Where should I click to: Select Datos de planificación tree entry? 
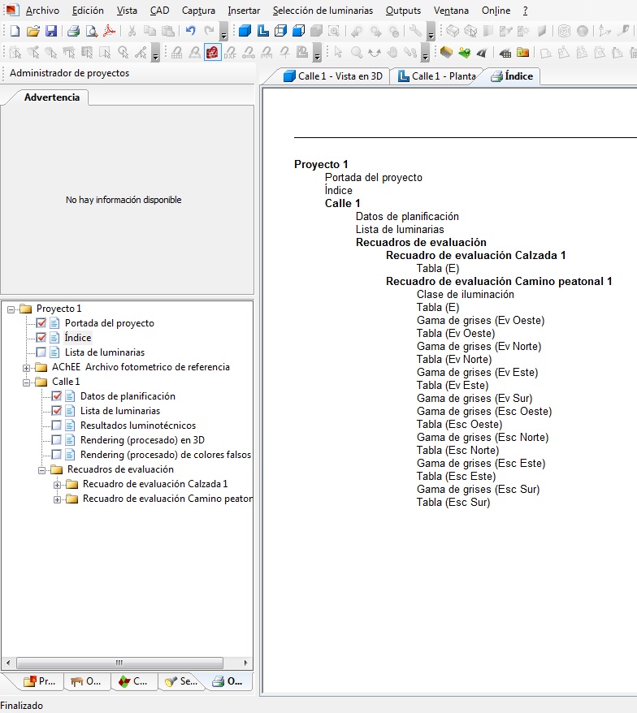(x=127, y=396)
